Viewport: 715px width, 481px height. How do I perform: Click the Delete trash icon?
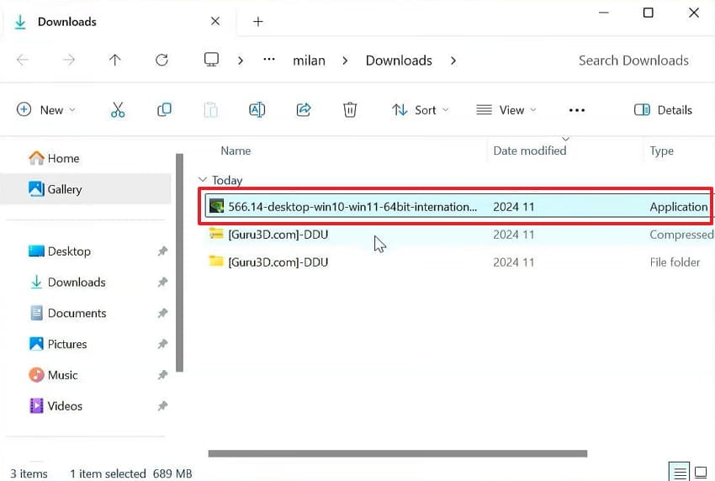click(x=350, y=110)
